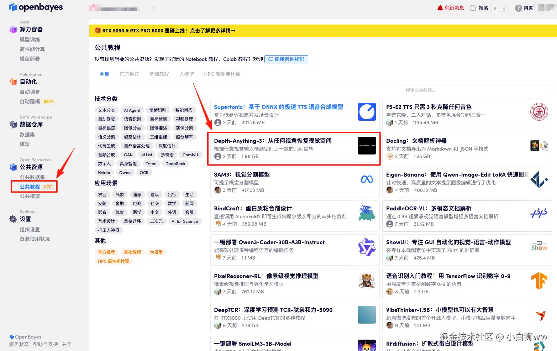Image resolution: width=557 pixels, height=351 pixels.
Task: Open the 关于 footer link
Action: point(67,344)
